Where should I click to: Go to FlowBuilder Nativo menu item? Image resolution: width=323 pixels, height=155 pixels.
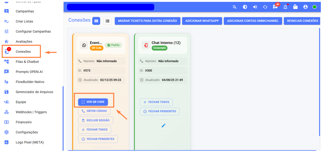(30, 82)
